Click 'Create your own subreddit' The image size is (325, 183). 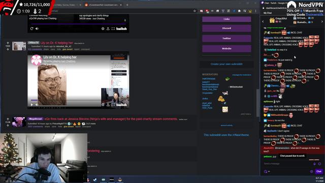[226, 64]
